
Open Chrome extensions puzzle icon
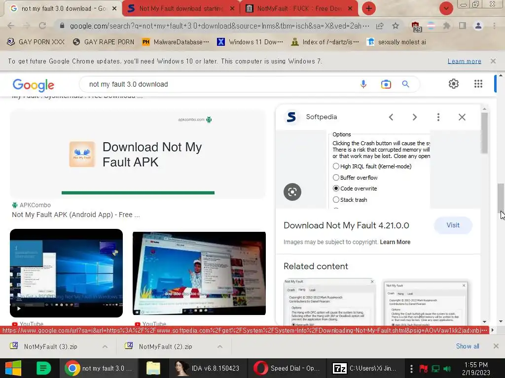pos(446,26)
